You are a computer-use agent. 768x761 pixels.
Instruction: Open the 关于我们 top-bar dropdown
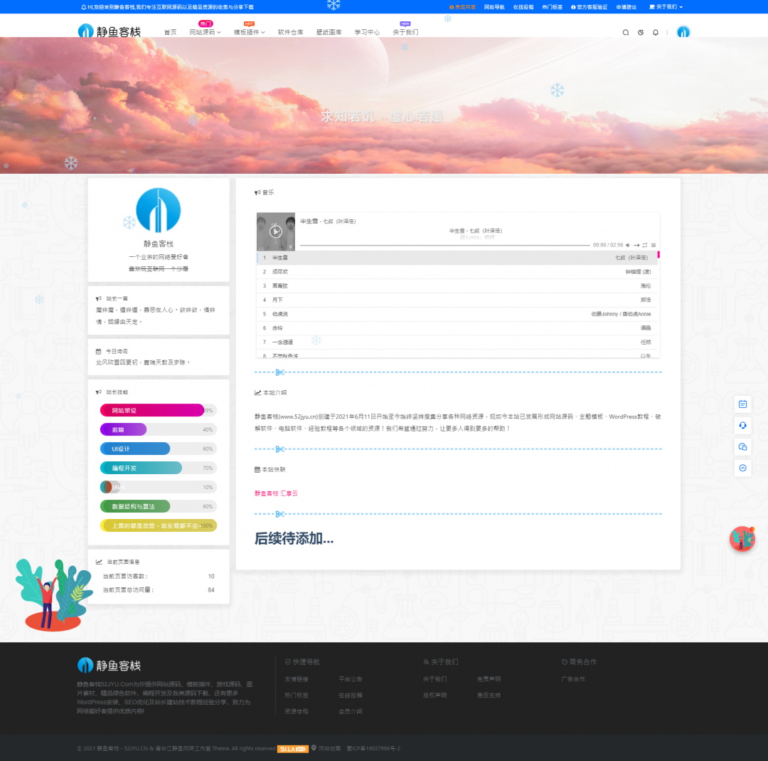point(666,6)
